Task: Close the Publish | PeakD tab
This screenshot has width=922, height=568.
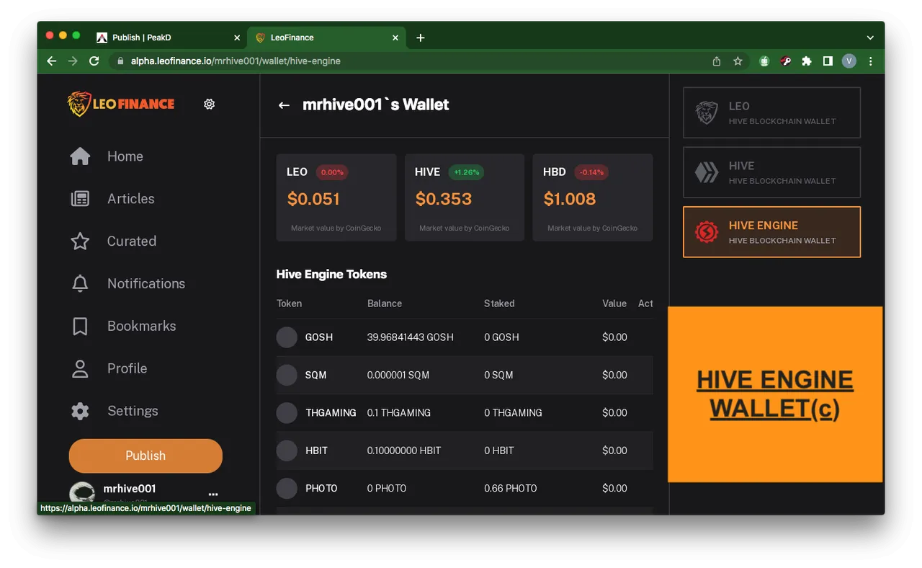Action: coord(237,37)
